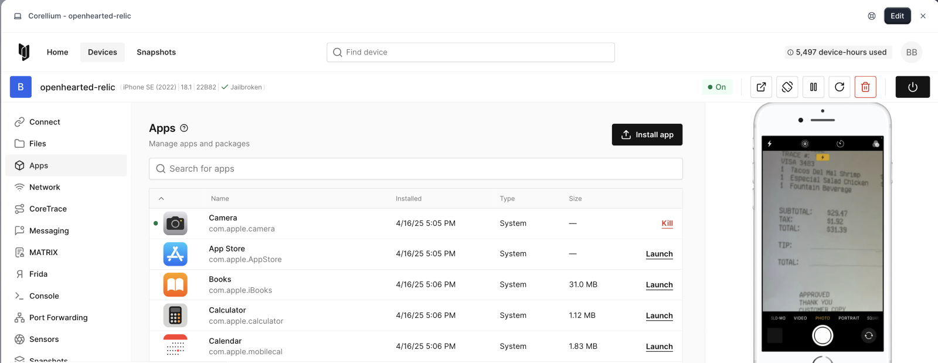
Task: Toggle sort with the header chevron
Action: point(161,199)
